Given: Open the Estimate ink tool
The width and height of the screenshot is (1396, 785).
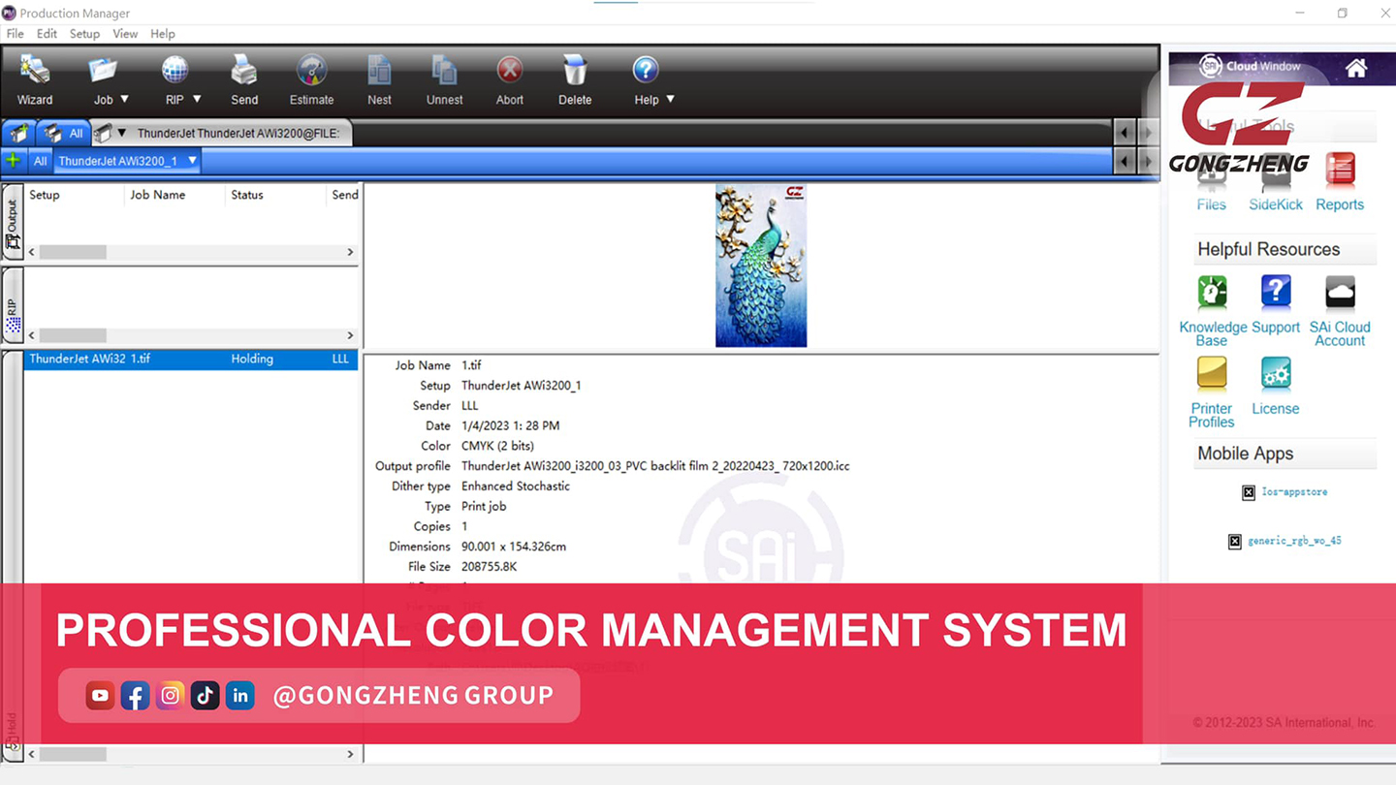Looking at the screenshot, I should (311, 80).
